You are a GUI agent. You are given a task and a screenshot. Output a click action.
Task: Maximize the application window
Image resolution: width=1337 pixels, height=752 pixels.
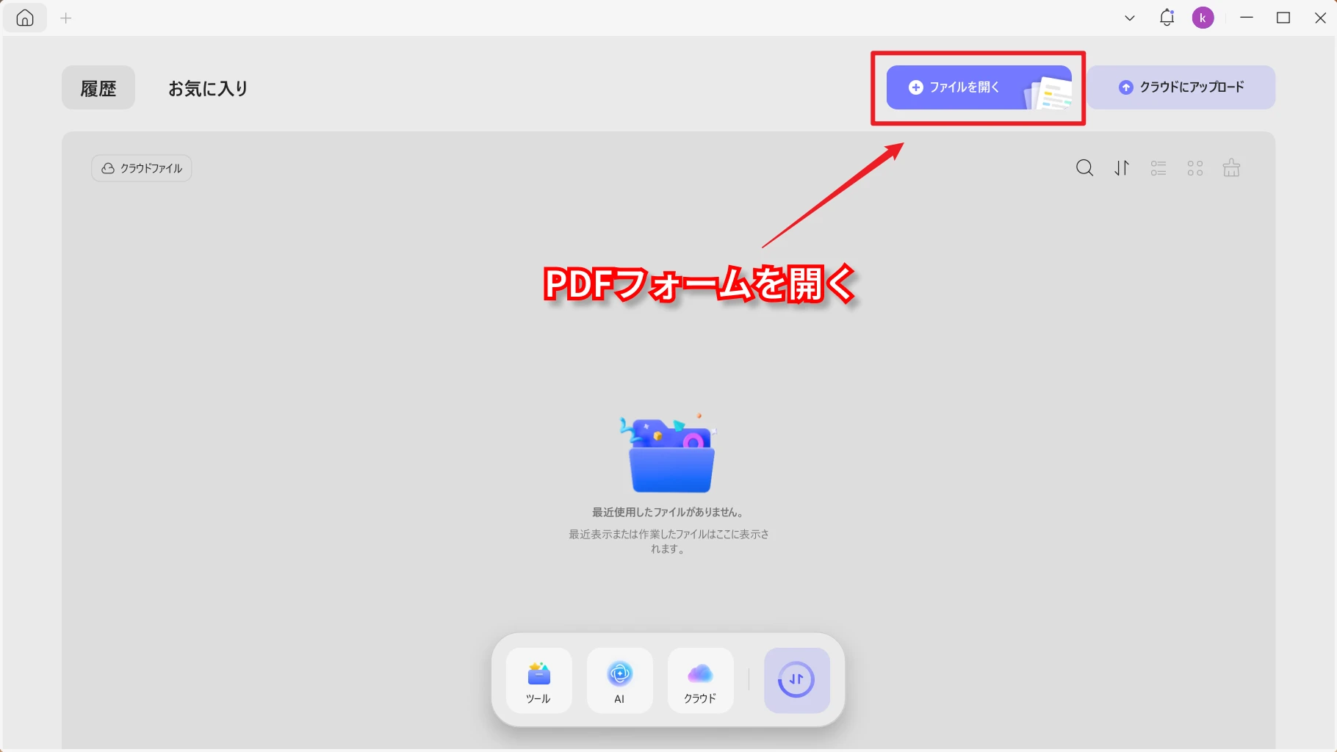(1283, 18)
